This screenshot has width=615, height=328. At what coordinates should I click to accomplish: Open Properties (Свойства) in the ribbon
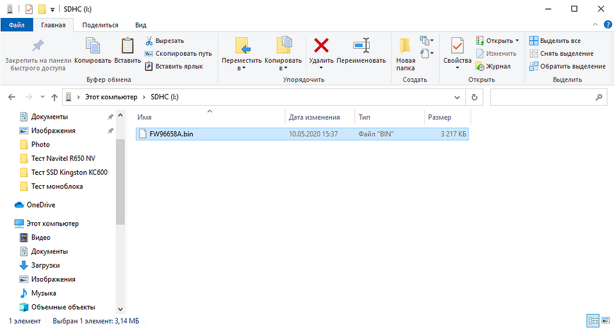(x=457, y=51)
